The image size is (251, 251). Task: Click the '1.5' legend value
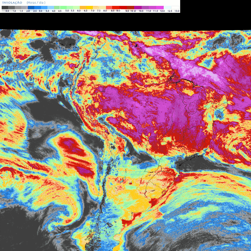21,11
